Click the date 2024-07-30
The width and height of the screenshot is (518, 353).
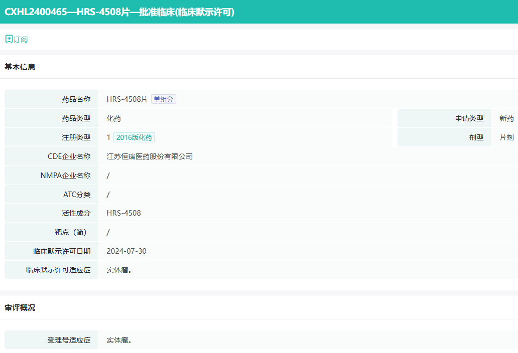(x=126, y=251)
